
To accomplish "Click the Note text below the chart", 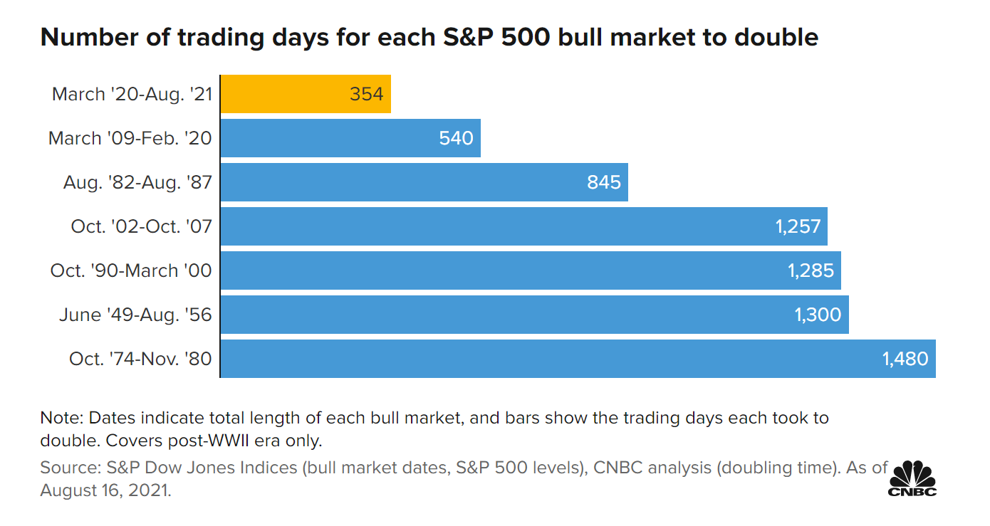I will 434,428.
